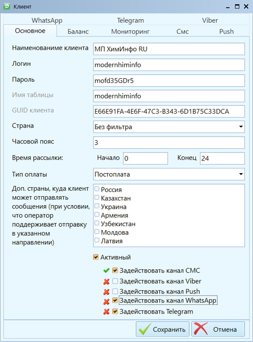253x342 pixels.
Task: Click the Начало time field
Action: coord(145,158)
